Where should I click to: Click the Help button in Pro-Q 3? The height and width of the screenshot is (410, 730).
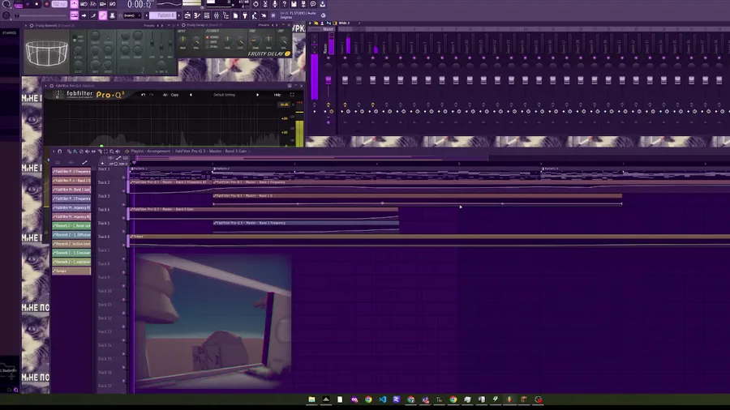coord(277,95)
